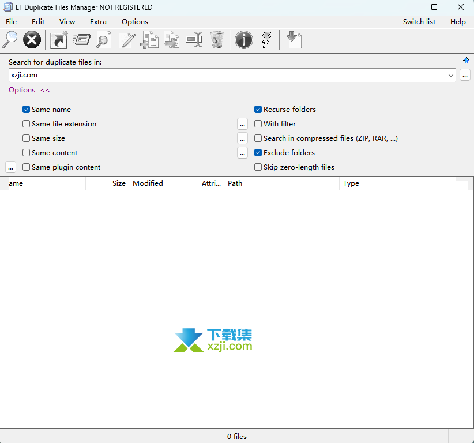Uncheck the Same name checkbox
Viewport: 474px width, 443px height.
(27, 110)
